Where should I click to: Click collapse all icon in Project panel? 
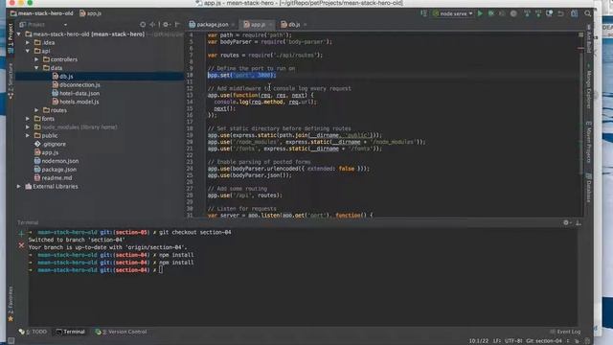(x=153, y=24)
